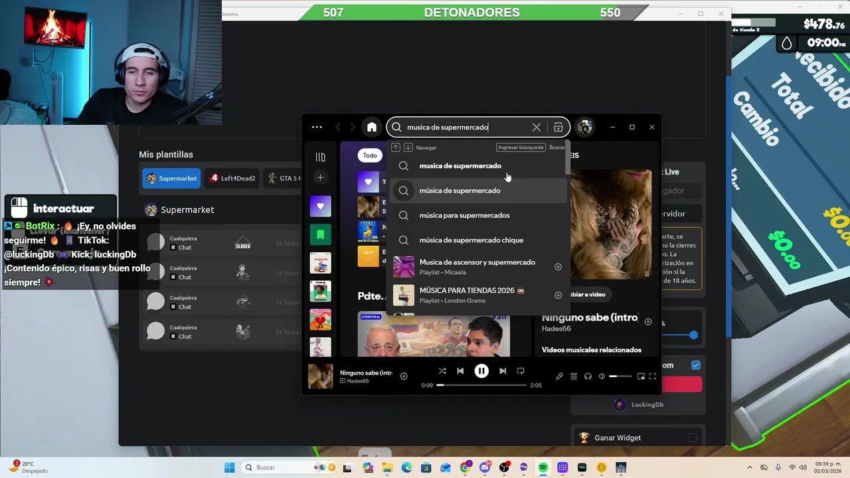The width and height of the screenshot is (850, 478).
Task: Show hidden system tray icons
Action: 750,467
